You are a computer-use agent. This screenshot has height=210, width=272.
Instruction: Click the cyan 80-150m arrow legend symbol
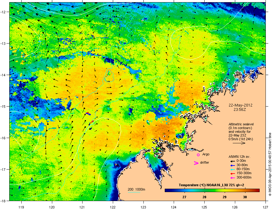233,170
